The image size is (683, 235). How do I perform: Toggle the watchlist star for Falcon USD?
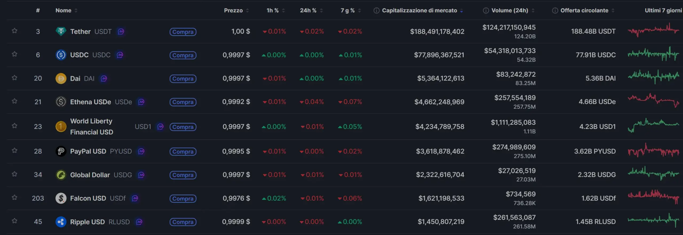point(15,198)
